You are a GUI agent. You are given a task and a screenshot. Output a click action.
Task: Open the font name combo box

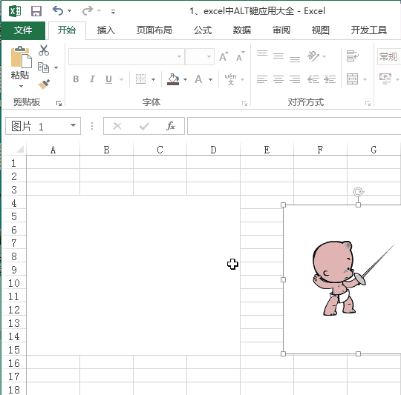[x=126, y=56]
